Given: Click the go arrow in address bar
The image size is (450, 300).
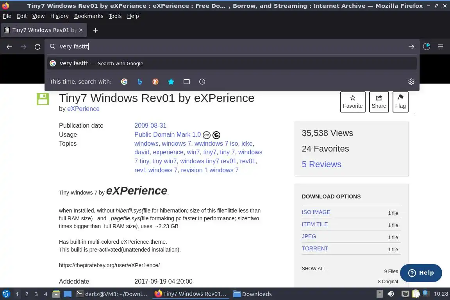Looking at the screenshot, I should [411, 46].
